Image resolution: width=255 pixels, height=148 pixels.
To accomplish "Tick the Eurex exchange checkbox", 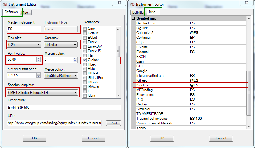I will click(x=85, y=42).
